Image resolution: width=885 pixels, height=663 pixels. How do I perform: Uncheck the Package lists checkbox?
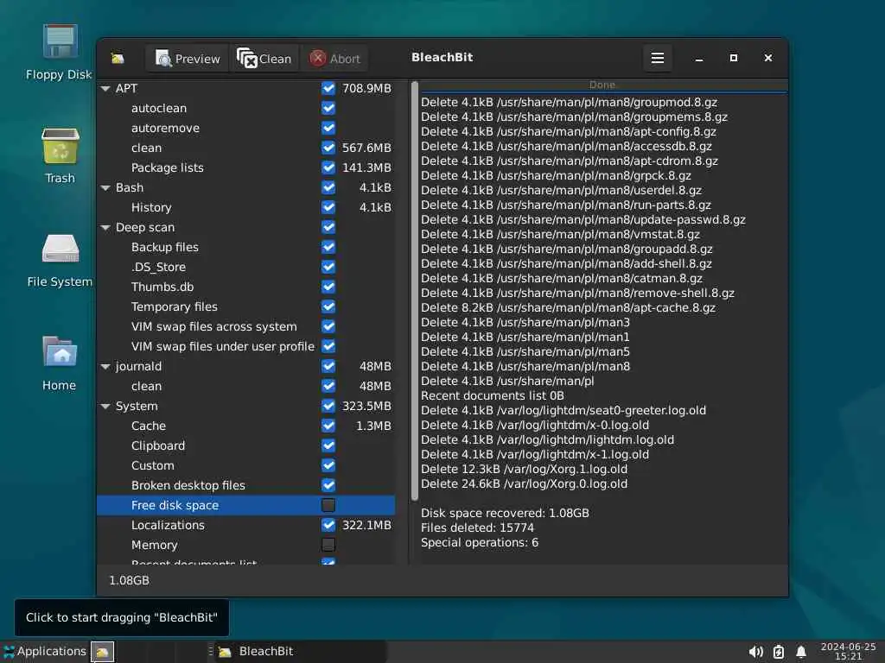click(328, 167)
